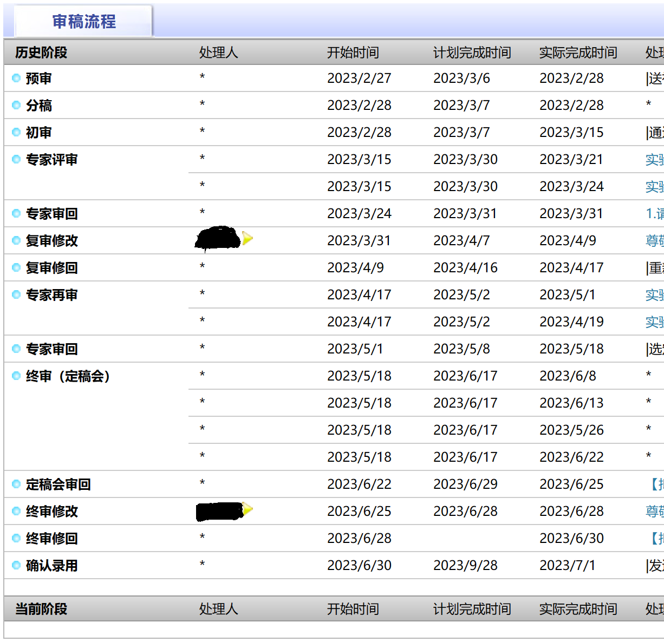Click the yellow arrow icon in 复审修改 row
This screenshot has height=642, width=664.
248,238
